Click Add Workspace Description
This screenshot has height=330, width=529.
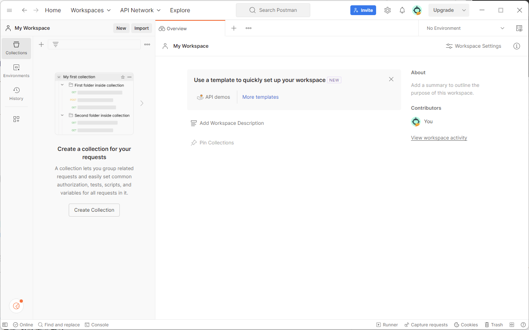(227, 123)
